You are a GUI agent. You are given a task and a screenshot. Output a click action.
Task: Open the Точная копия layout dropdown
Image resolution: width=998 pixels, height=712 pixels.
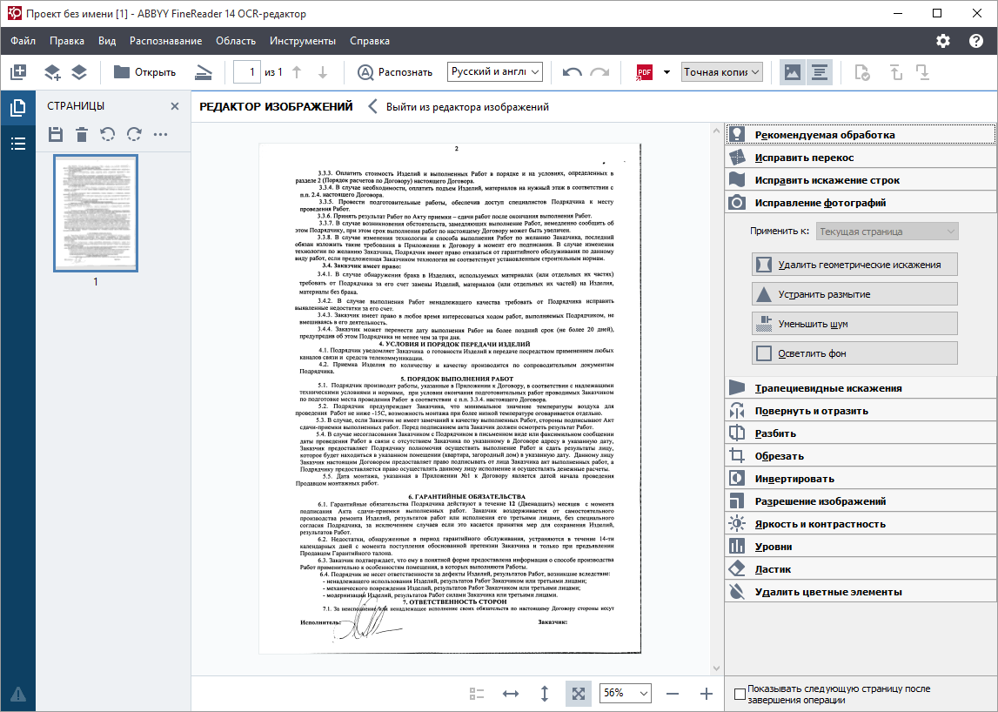tap(722, 72)
